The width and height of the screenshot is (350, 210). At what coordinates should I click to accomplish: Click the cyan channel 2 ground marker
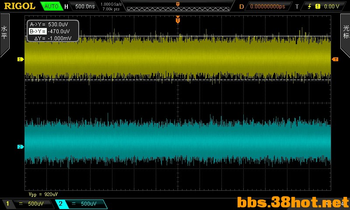(21, 147)
